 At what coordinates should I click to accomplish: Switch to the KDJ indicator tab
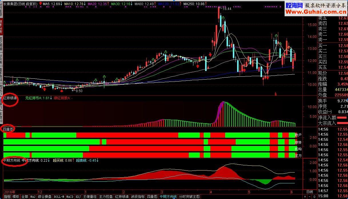pyautogui.click(x=78, y=197)
